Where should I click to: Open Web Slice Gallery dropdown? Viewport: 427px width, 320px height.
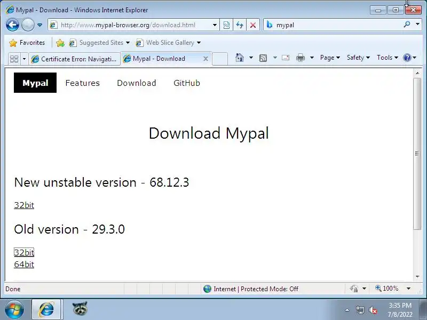click(x=168, y=43)
